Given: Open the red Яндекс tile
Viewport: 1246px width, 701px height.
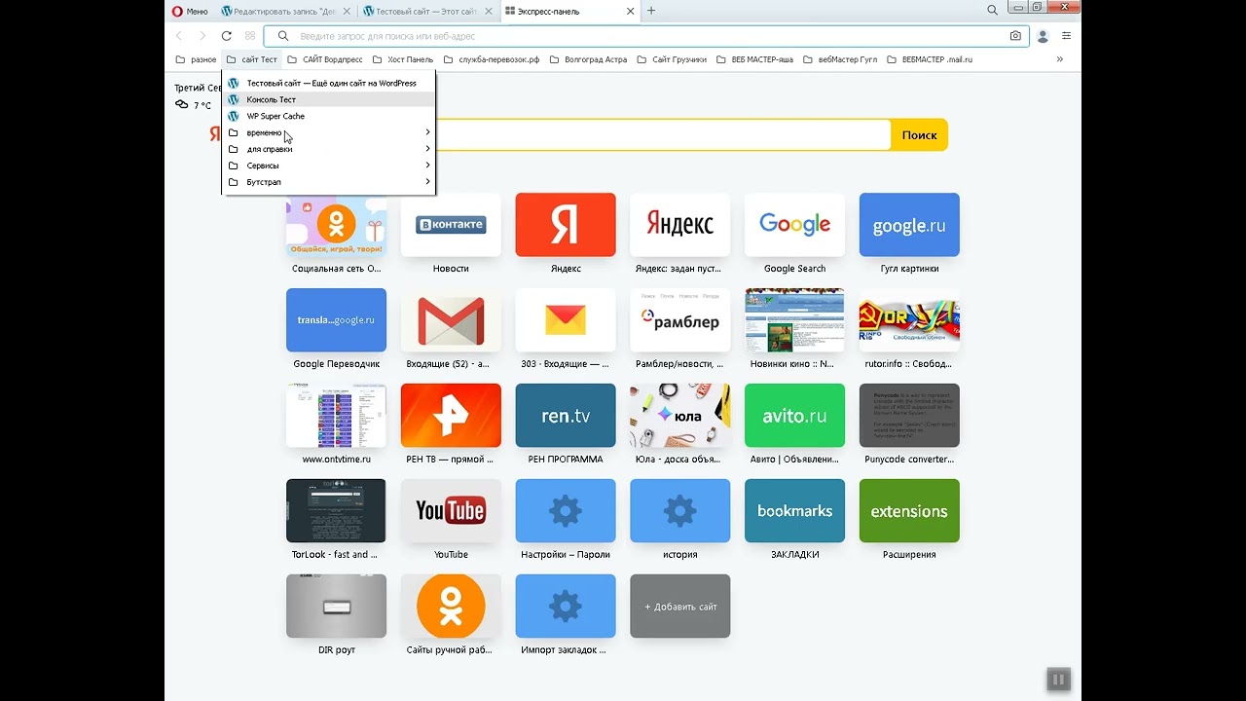Looking at the screenshot, I should click(x=566, y=225).
